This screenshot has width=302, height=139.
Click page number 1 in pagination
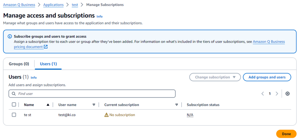pyautogui.click(x=270, y=94)
